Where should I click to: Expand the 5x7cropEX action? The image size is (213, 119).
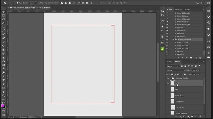point(175,31)
